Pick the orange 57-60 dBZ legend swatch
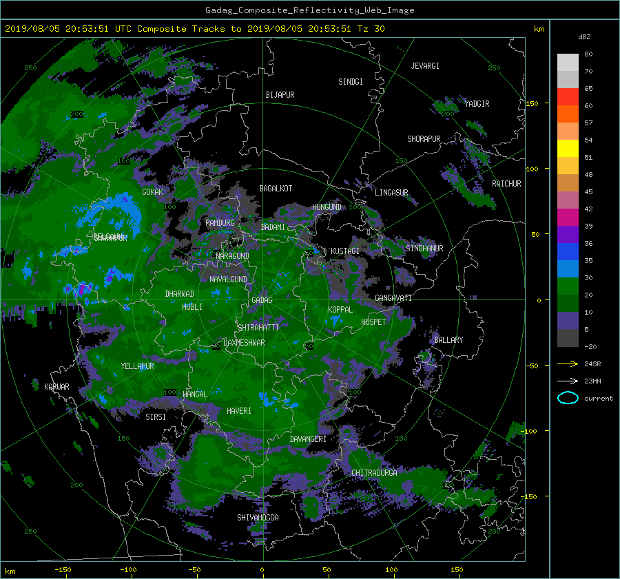 click(x=568, y=114)
